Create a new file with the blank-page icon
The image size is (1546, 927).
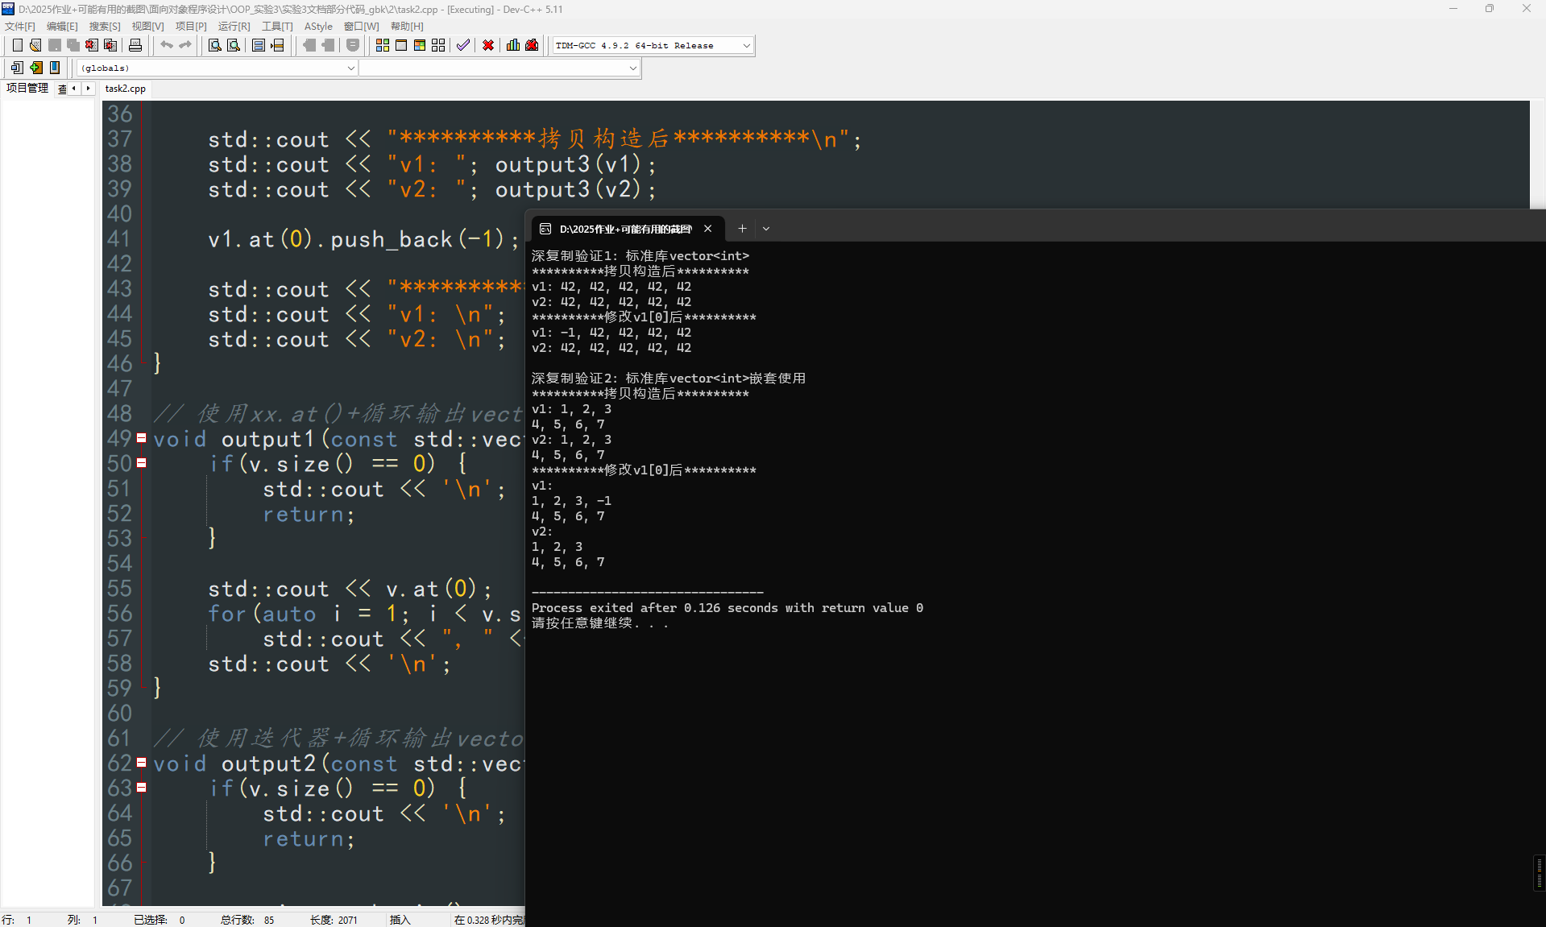coord(17,45)
